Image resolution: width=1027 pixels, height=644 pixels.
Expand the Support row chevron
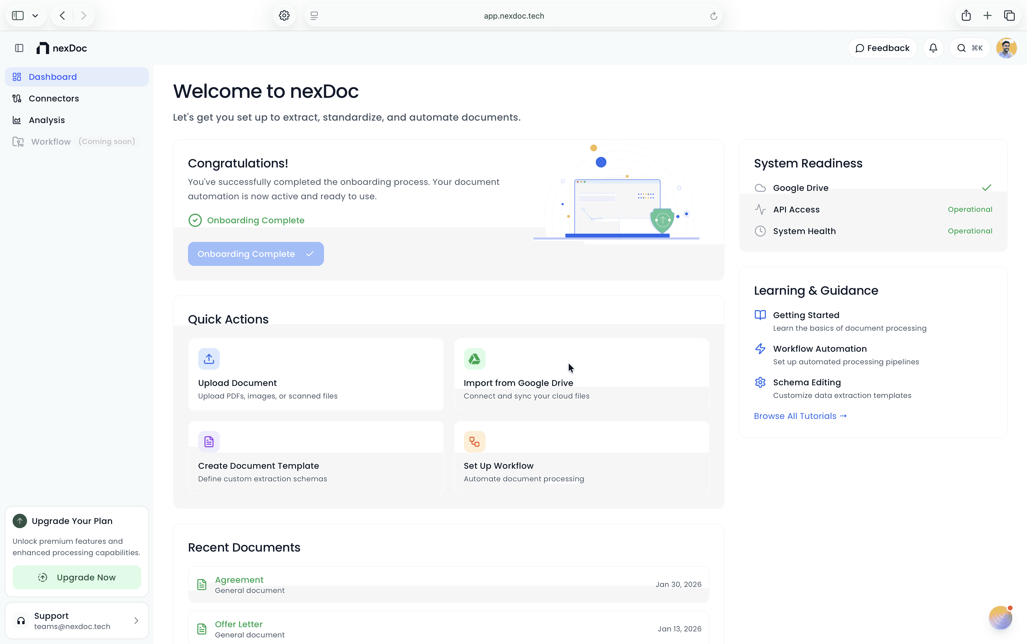136,621
